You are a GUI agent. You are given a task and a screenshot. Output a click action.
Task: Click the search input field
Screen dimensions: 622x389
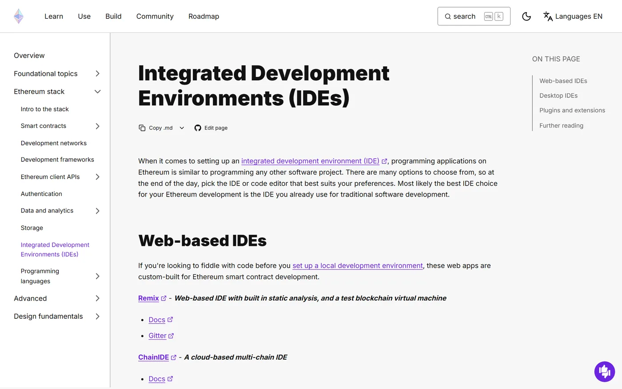pos(474,16)
